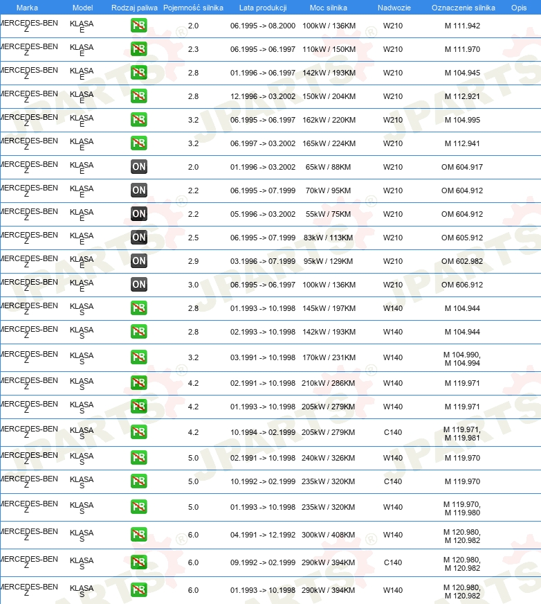Select the petrol icon in the 4.2 W140 205kW row
This screenshot has width=541, height=604.
[x=139, y=407]
